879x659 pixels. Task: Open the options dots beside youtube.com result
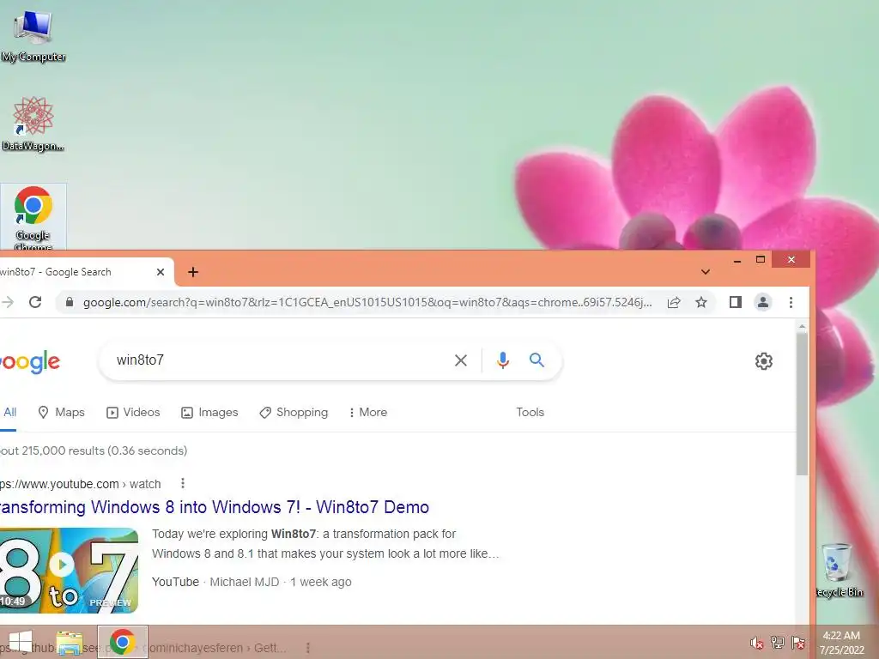tap(183, 483)
